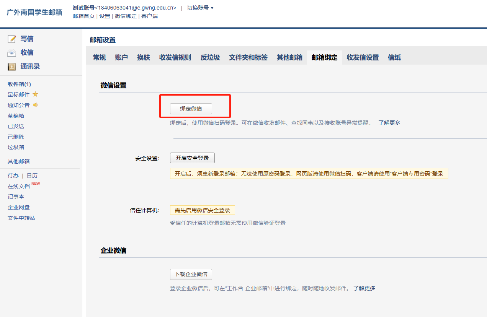
Task: Open 日历 calendar in the sidebar
Action: click(x=32, y=176)
